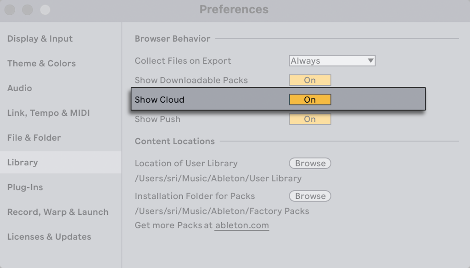
Task: Switch to File & Folder preferences
Action: (x=35, y=138)
